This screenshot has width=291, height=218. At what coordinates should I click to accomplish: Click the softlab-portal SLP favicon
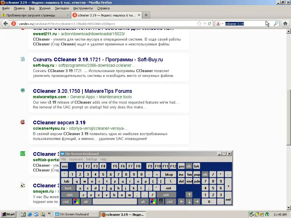(x=23, y=154)
